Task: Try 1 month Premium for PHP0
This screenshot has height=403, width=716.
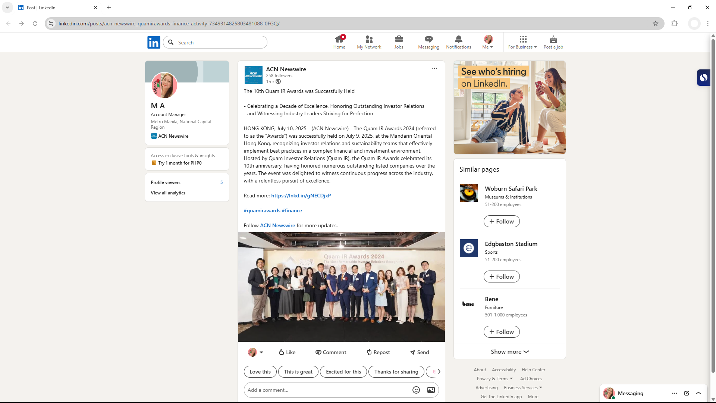Action: coord(180,163)
